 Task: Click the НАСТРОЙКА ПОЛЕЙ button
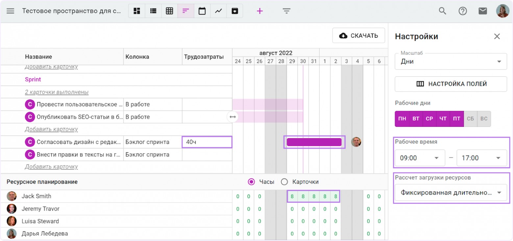(451, 84)
